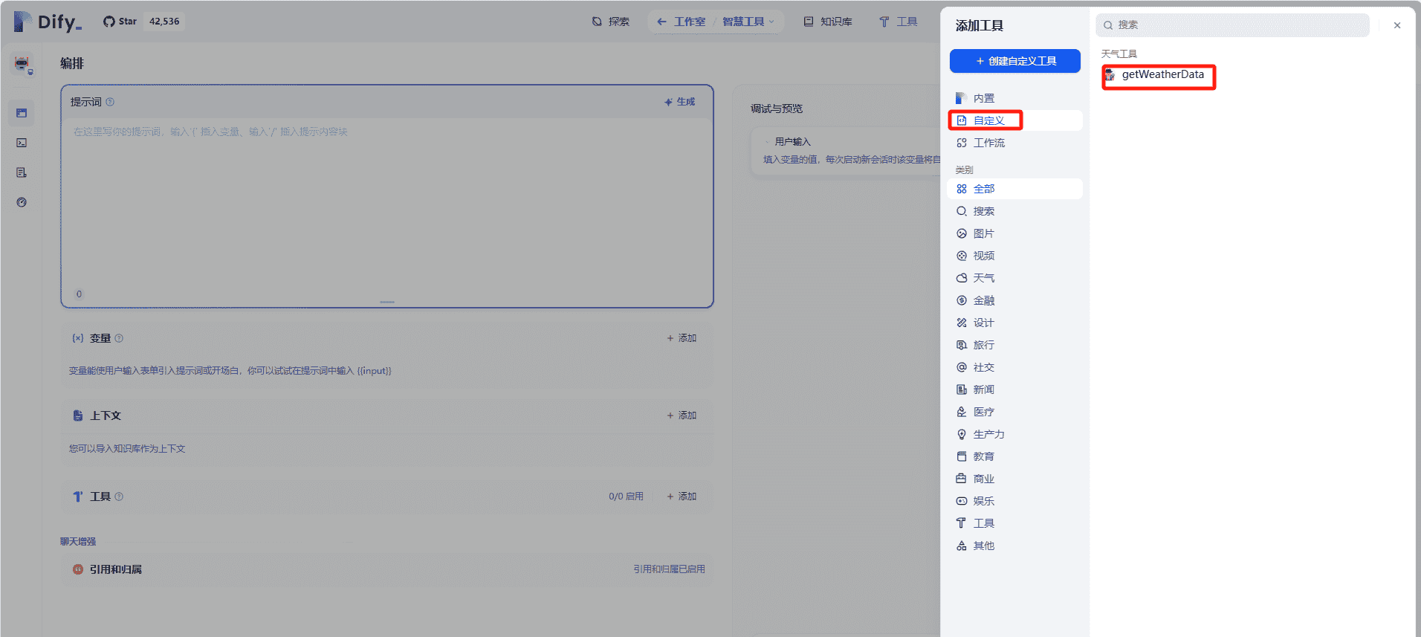
Task: Add a new variable via 添加
Action: coord(682,338)
